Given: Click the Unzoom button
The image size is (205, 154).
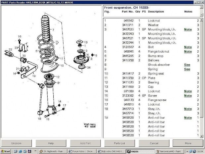Looking at the screenshot, I should click(x=17, y=143).
